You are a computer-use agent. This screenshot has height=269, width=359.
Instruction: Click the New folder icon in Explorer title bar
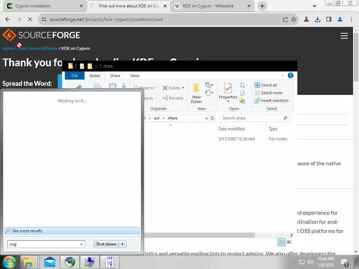[x=90, y=66]
